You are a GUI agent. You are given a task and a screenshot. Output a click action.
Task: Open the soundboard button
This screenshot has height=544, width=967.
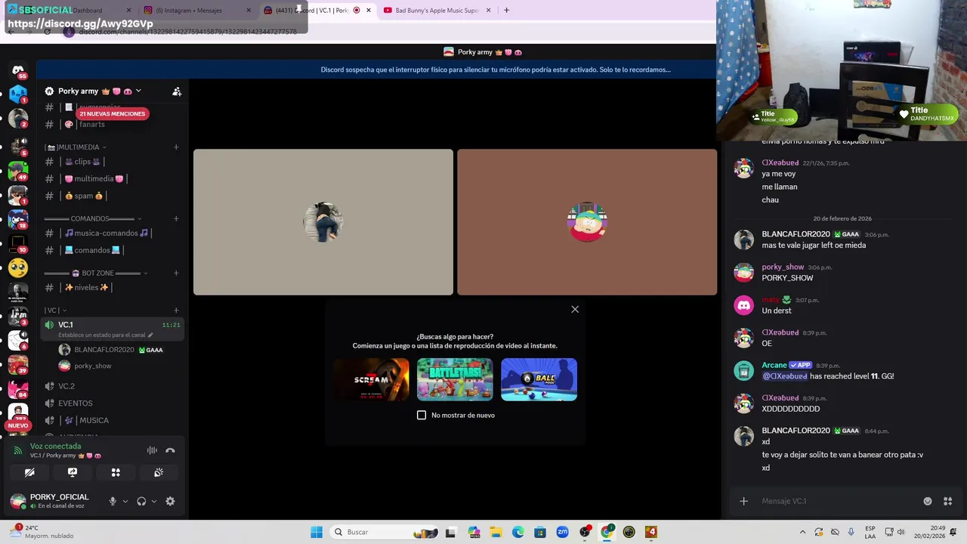(159, 472)
